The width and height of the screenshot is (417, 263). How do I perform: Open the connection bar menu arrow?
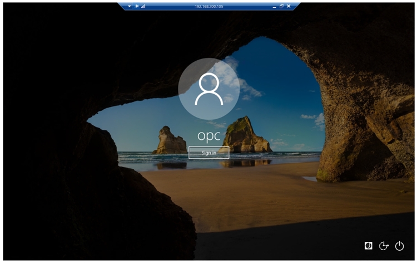pyautogui.click(x=129, y=6)
